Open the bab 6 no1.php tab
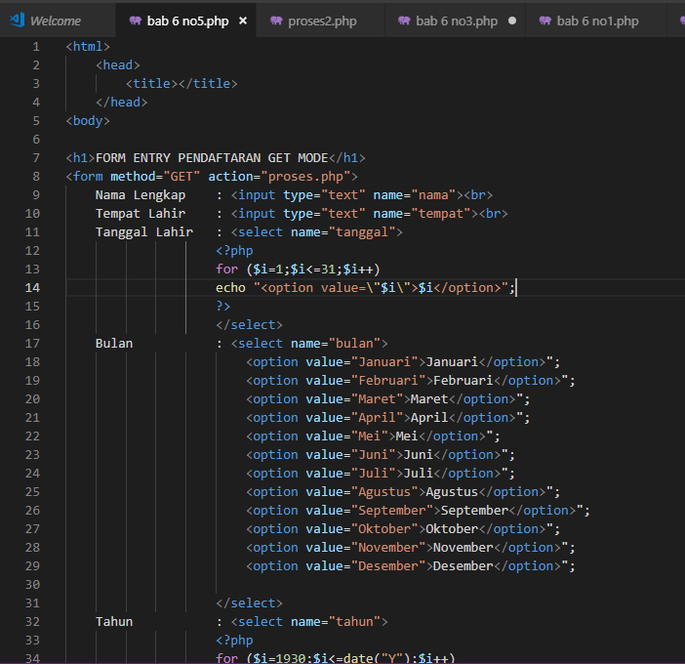685x664 pixels. (597, 21)
